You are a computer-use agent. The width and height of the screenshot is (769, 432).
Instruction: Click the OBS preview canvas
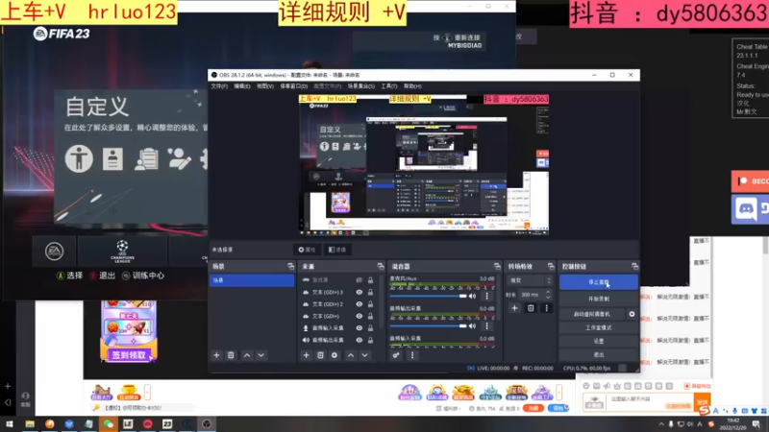(x=424, y=164)
